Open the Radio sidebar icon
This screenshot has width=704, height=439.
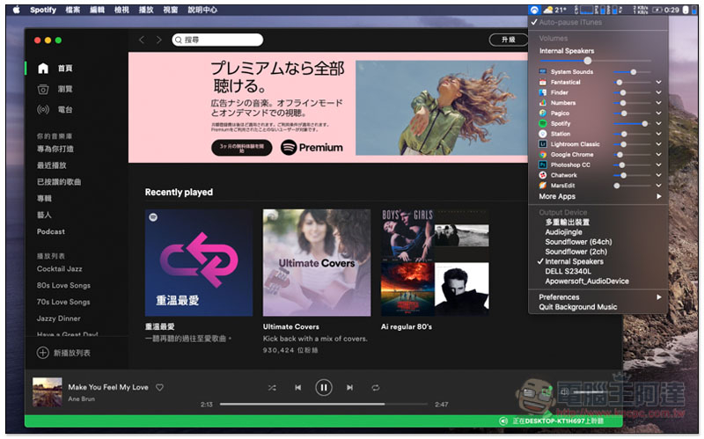(x=43, y=109)
